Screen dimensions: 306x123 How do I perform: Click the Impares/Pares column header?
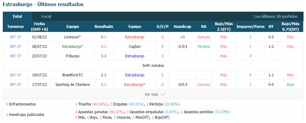click(250, 27)
